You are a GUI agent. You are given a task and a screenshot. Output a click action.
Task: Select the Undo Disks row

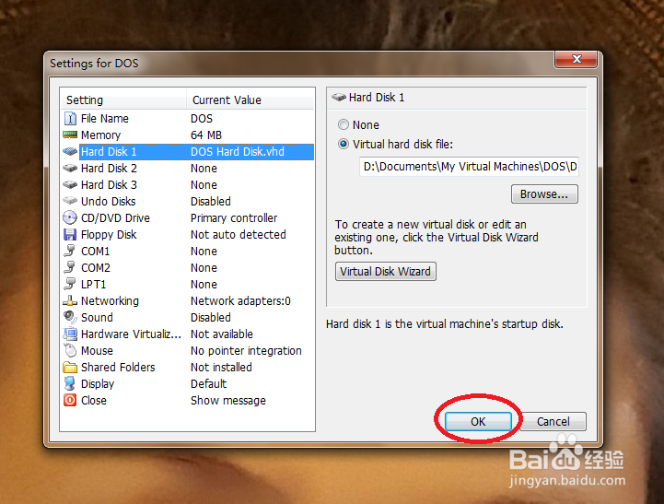coord(188,201)
